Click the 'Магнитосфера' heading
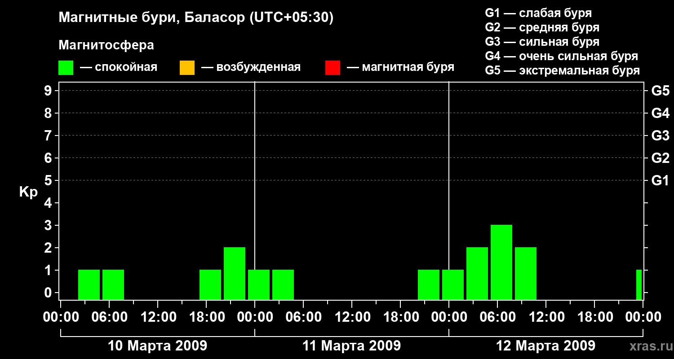 pyautogui.click(x=106, y=45)
